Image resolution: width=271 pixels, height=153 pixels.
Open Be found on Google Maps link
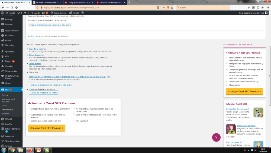coord(237,109)
